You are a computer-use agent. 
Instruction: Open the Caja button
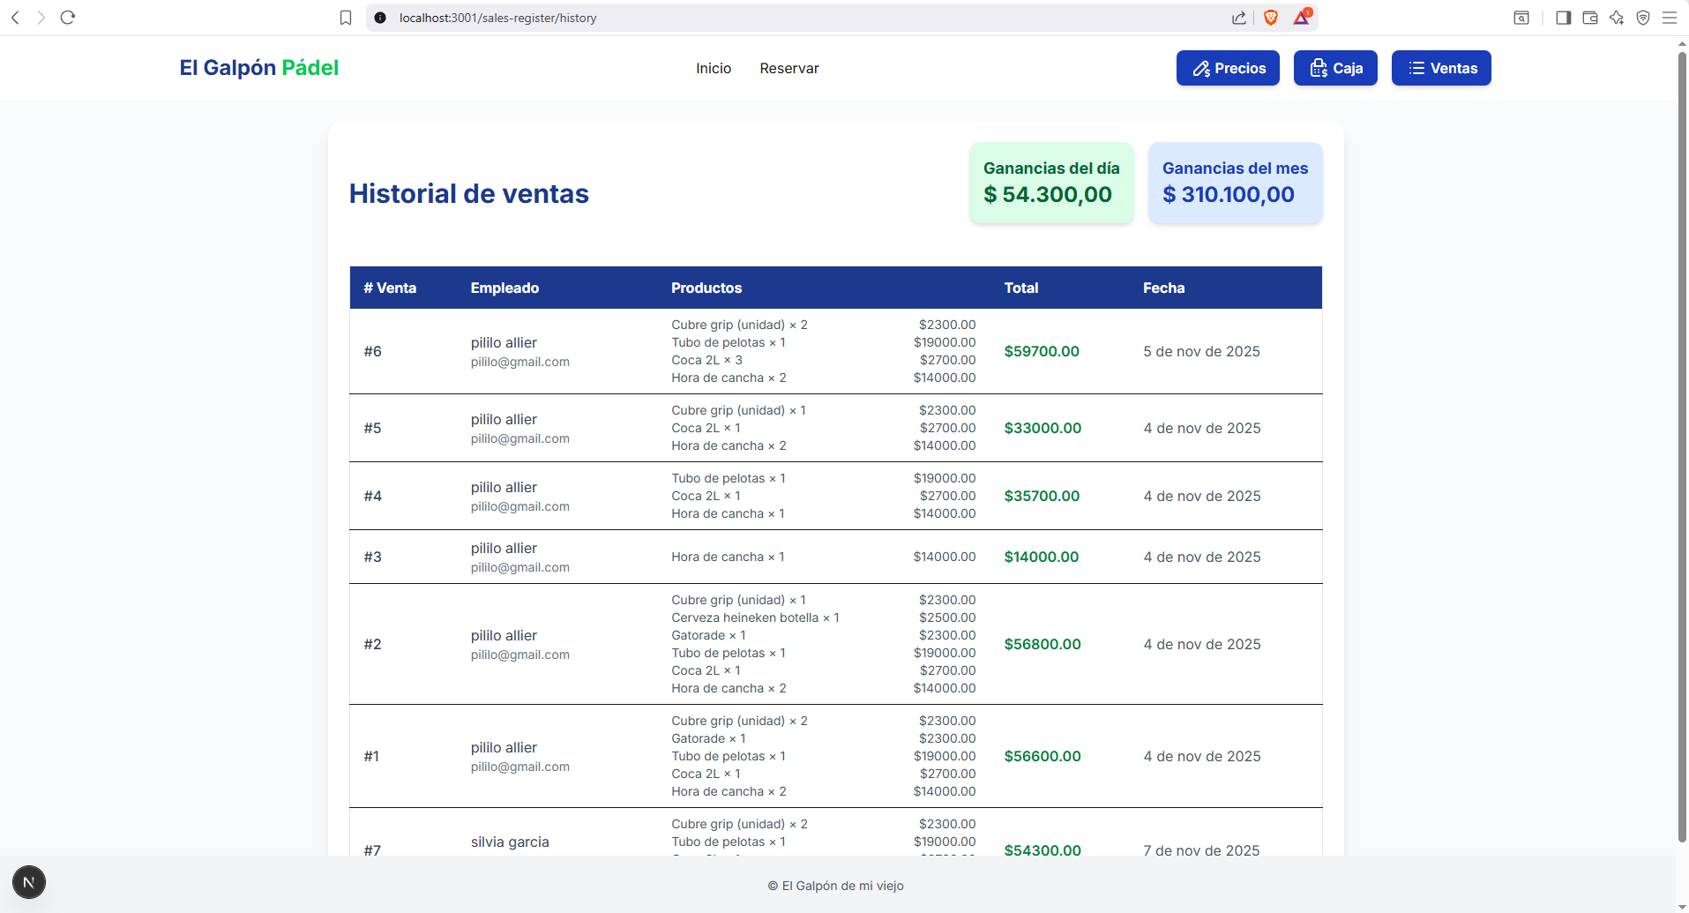pyautogui.click(x=1335, y=68)
